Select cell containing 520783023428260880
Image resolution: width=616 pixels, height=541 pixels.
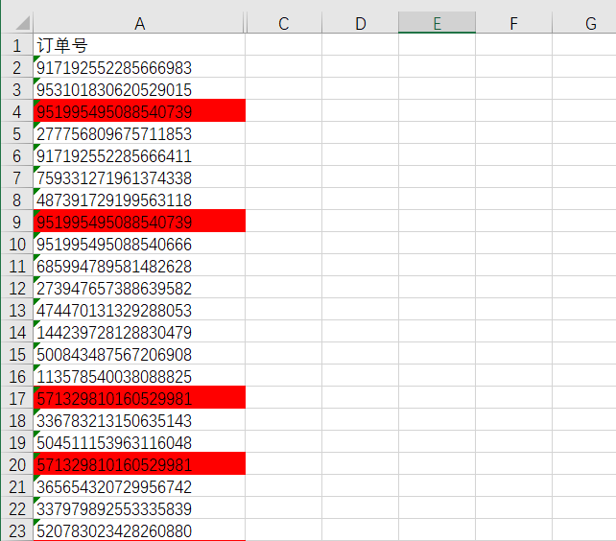139,530
